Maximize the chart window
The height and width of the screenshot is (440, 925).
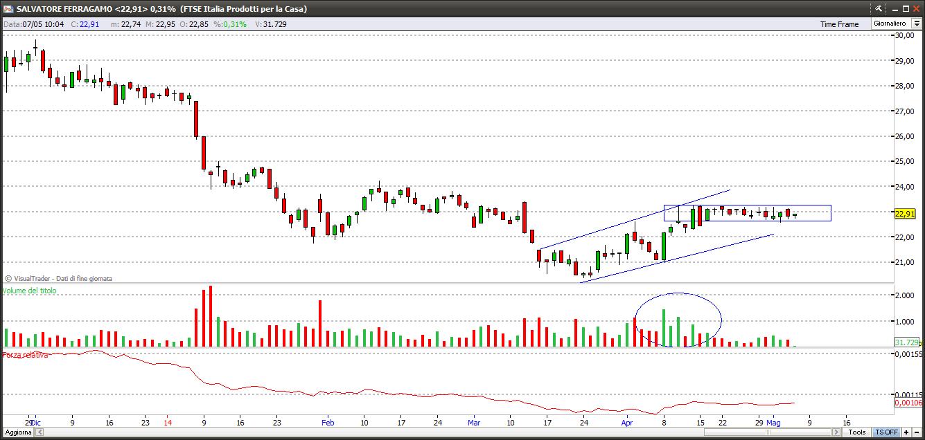coord(905,8)
